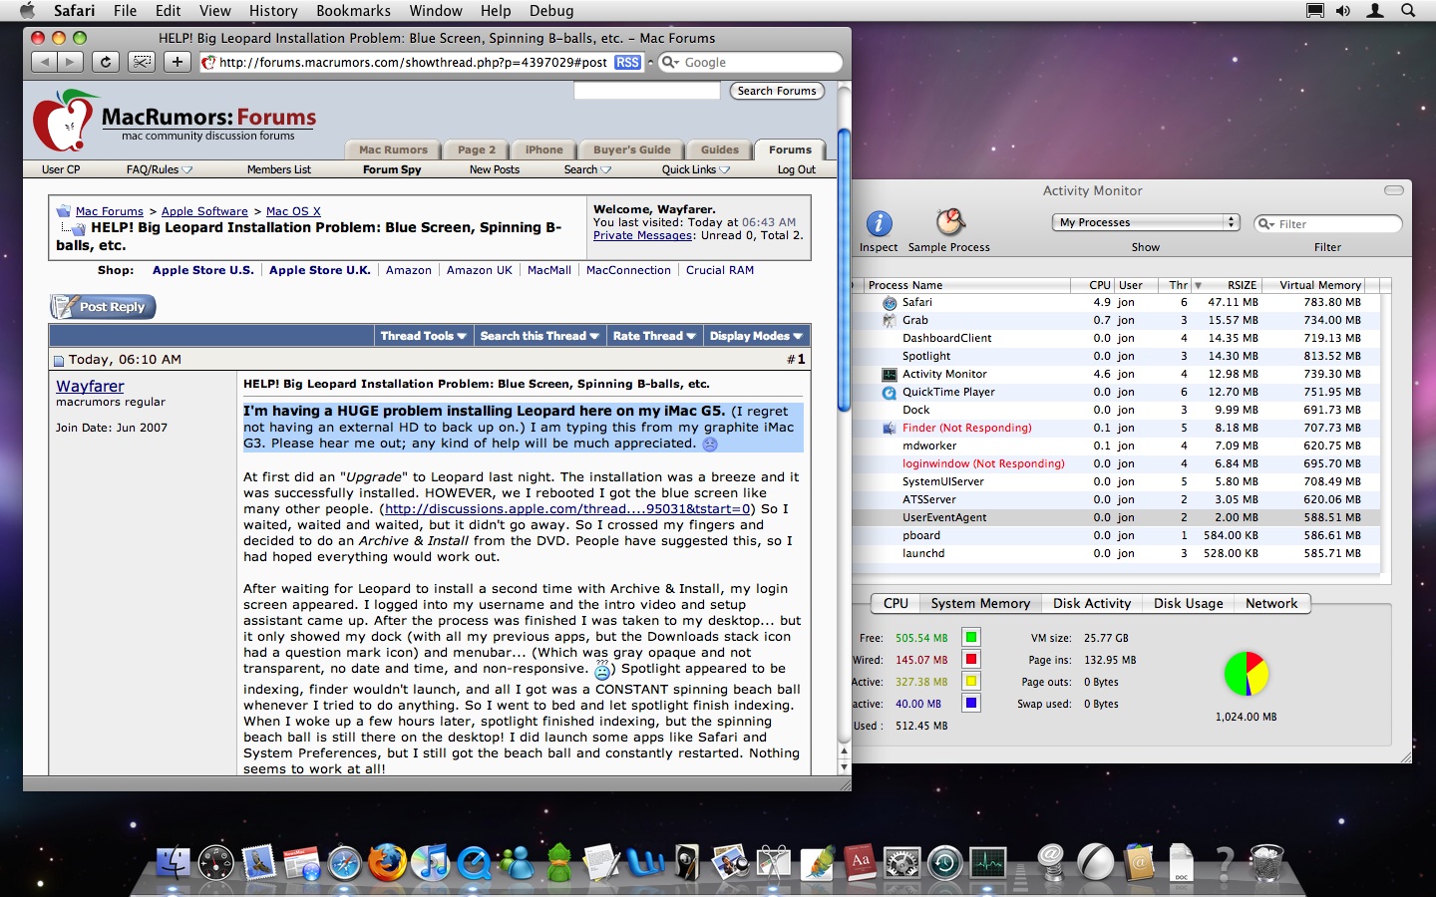
Task: Follow the discussions.apple.com thread link
Action: coord(569,508)
